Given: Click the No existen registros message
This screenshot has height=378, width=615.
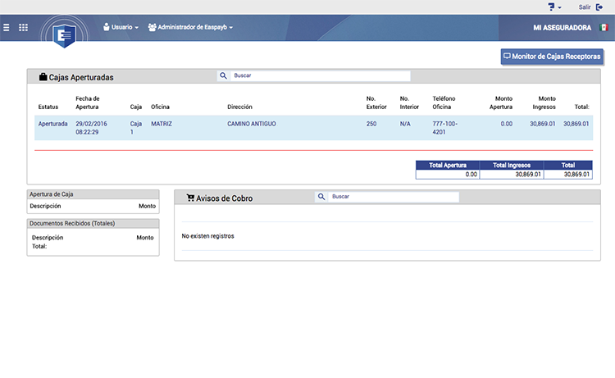Looking at the screenshot, I should pyautogui.click(x=208, y=236).
